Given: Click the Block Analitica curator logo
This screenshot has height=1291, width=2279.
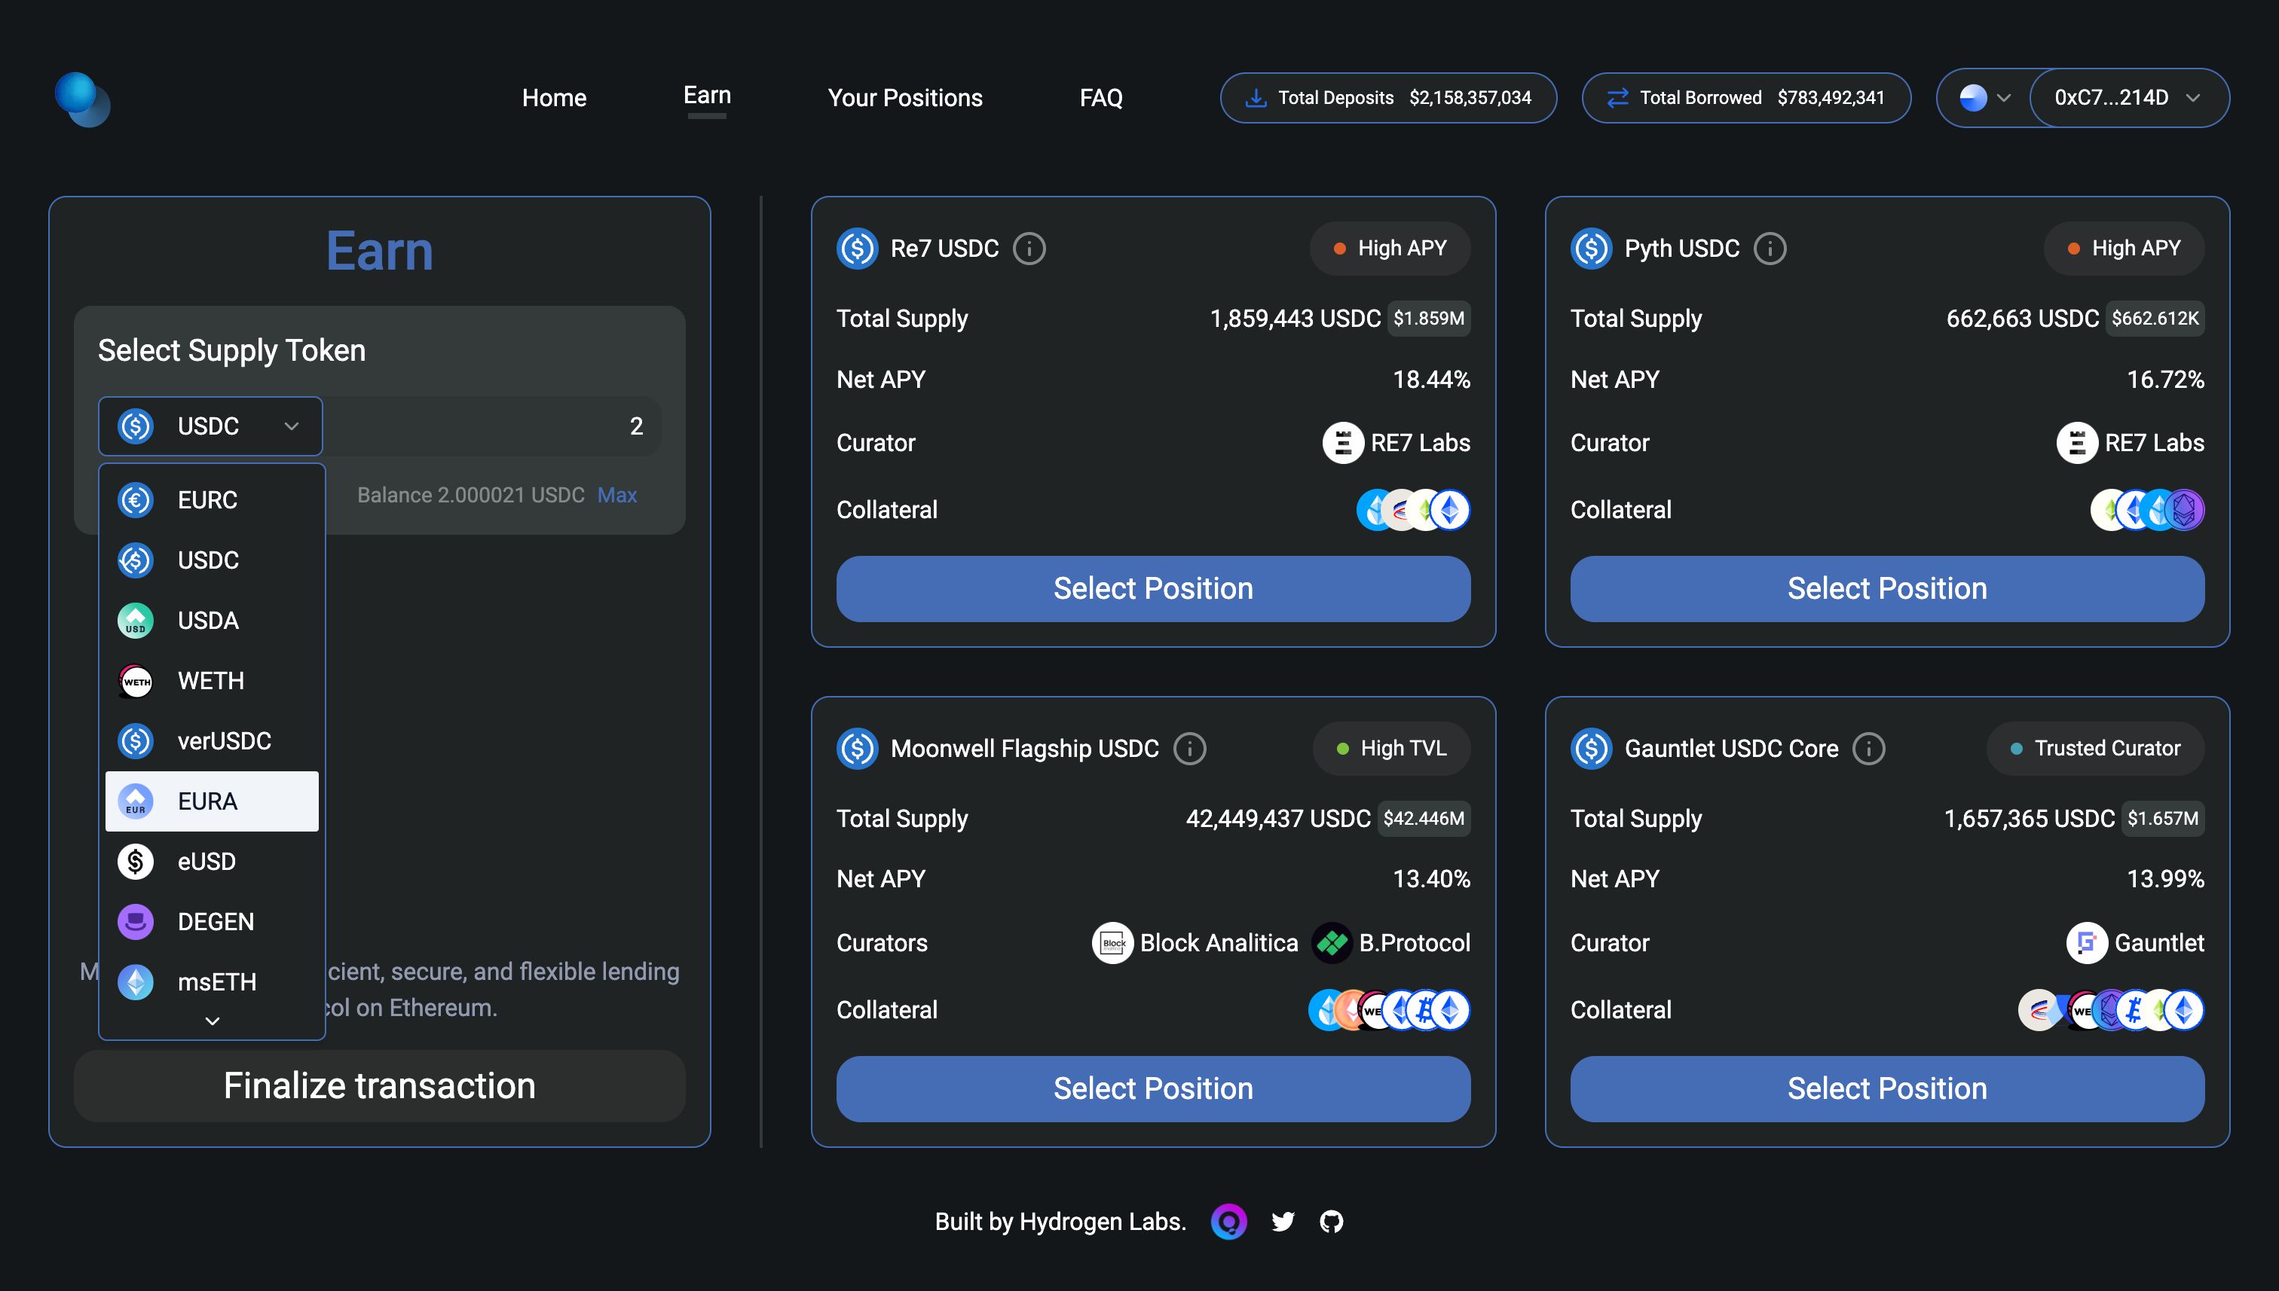Looking at the screenshot, I should (x=1112, y=942).
